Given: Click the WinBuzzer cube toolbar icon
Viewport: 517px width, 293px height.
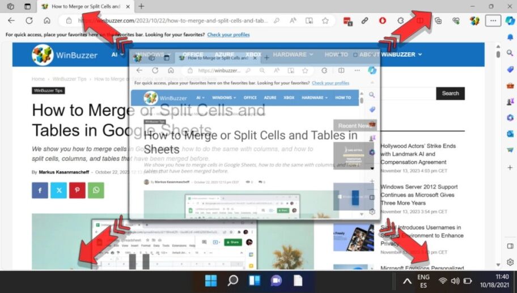Looking at the screenshot, I should click(475, 21).
